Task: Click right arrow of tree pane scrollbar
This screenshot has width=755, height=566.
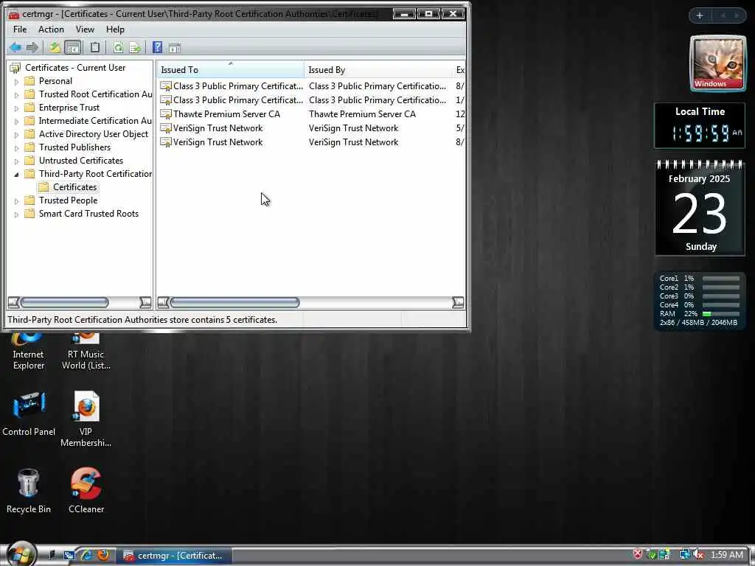Action: (145, 302)
